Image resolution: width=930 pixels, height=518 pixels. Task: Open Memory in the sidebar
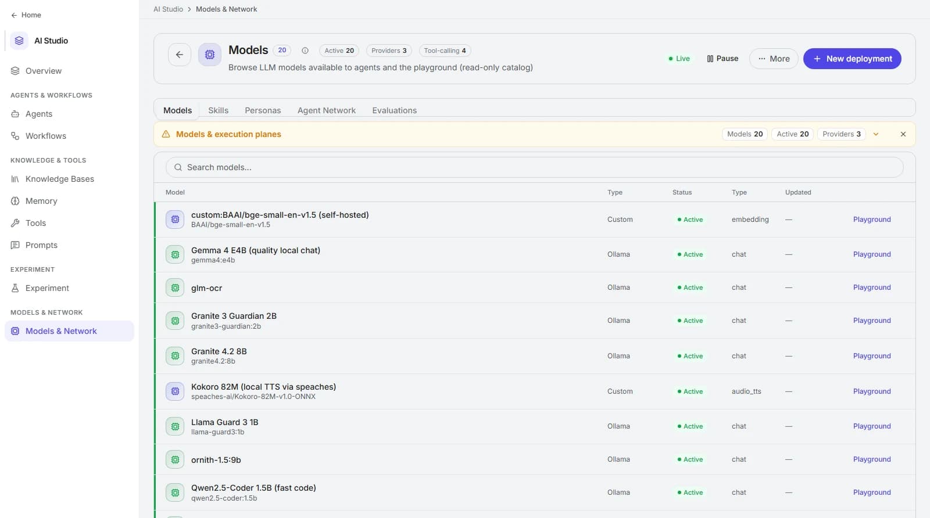tap(69, 201)
